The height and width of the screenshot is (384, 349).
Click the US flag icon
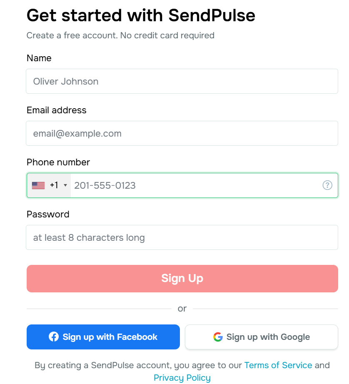(x=38, y=185)
